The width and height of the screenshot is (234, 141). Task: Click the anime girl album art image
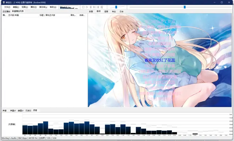click(x=160, y=60)
